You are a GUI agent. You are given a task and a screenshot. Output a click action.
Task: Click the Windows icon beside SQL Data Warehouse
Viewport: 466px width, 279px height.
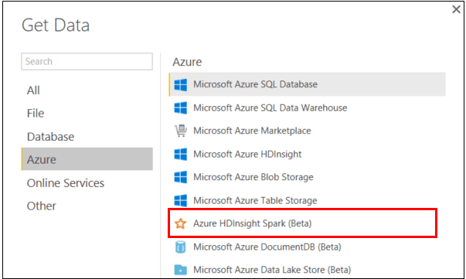click(x=180, y=108)
